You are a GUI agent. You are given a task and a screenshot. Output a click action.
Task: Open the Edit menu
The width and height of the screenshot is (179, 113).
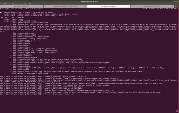[x=5, y=4]
